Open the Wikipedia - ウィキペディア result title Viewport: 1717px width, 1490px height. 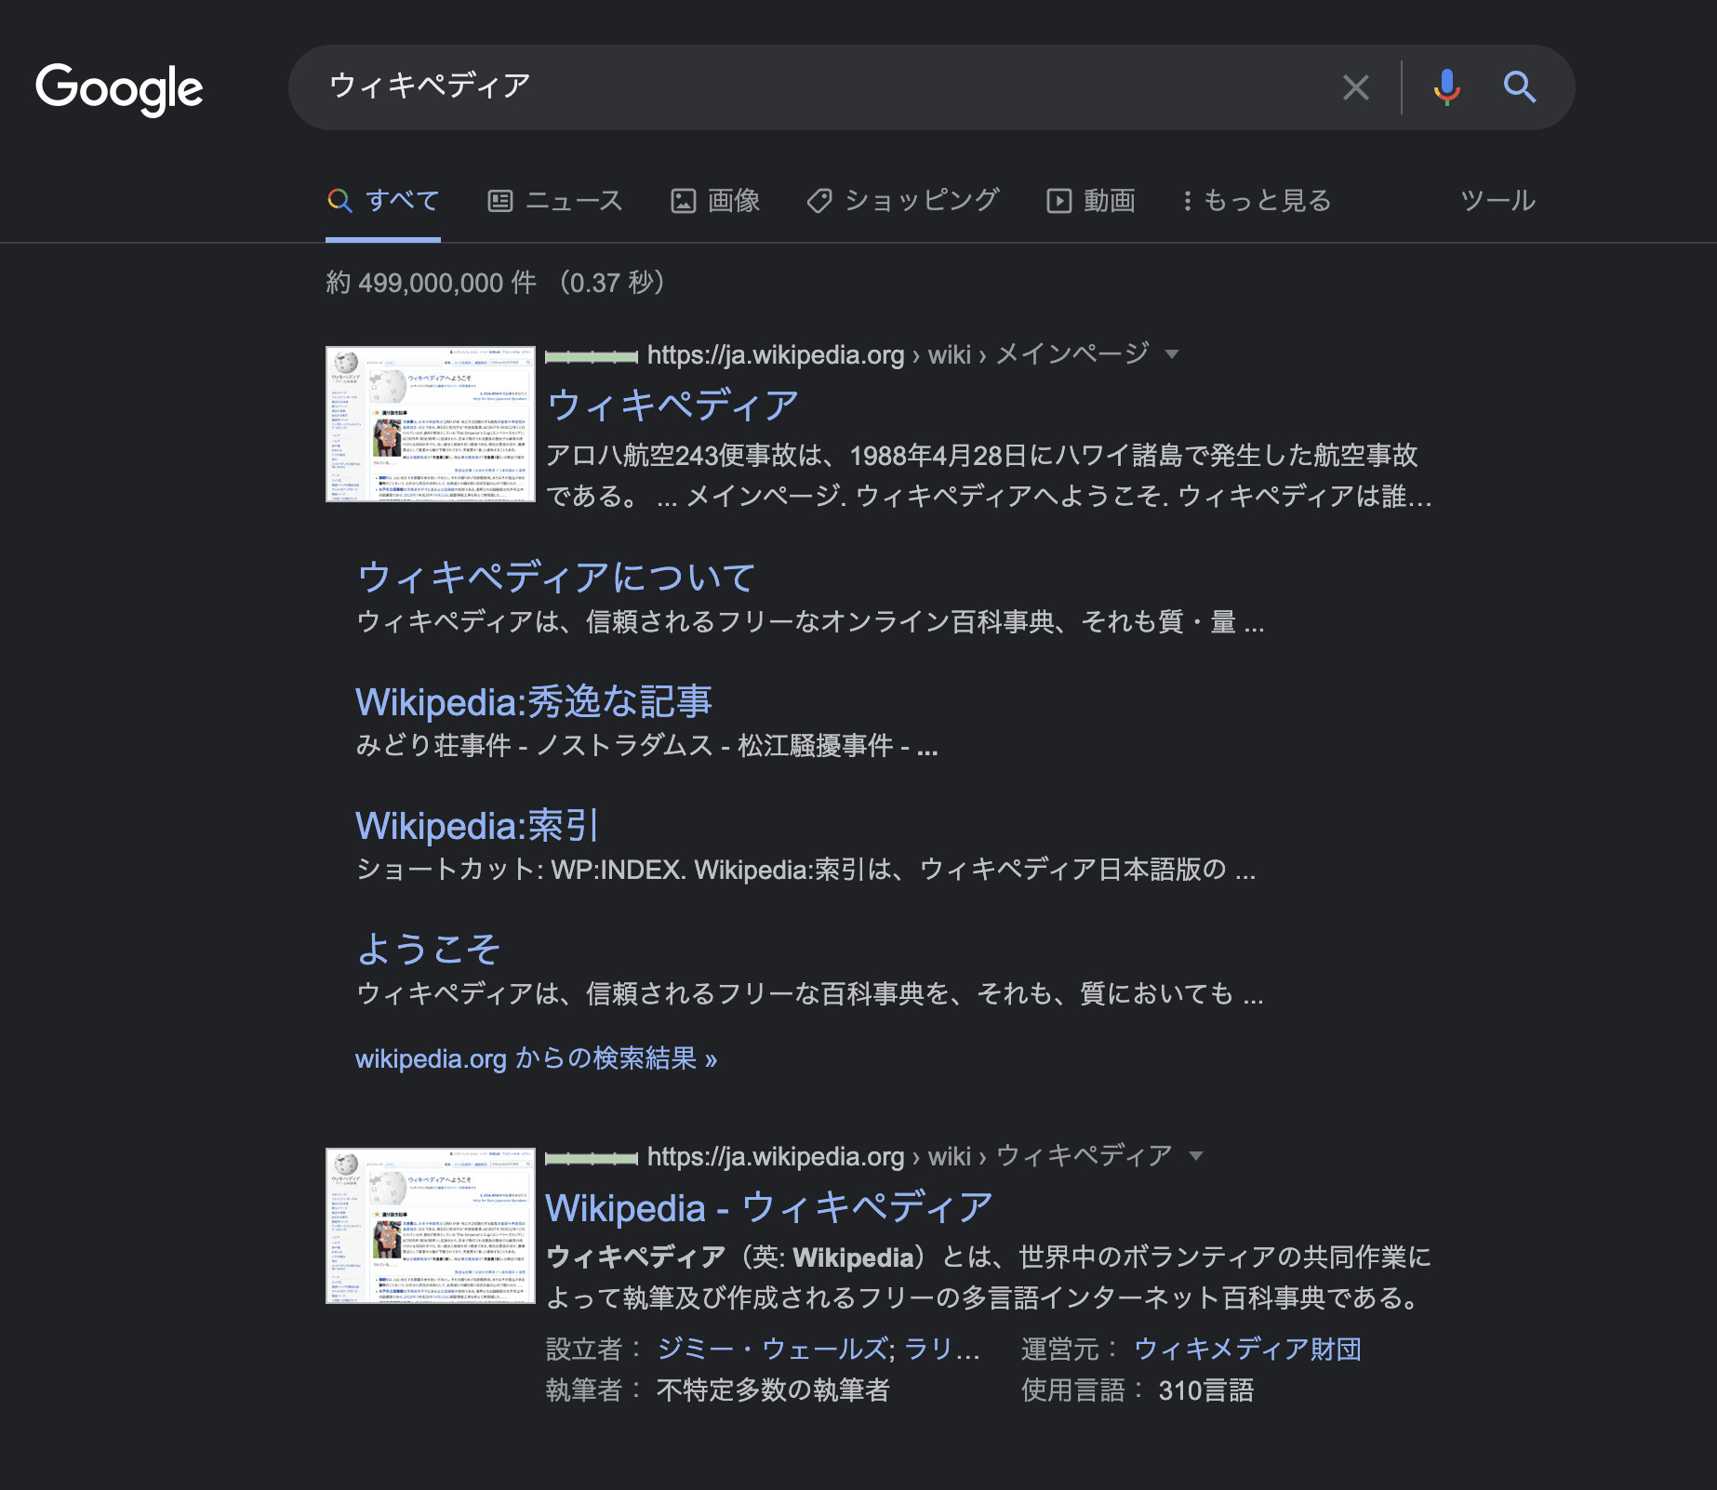coord(769,1207)
